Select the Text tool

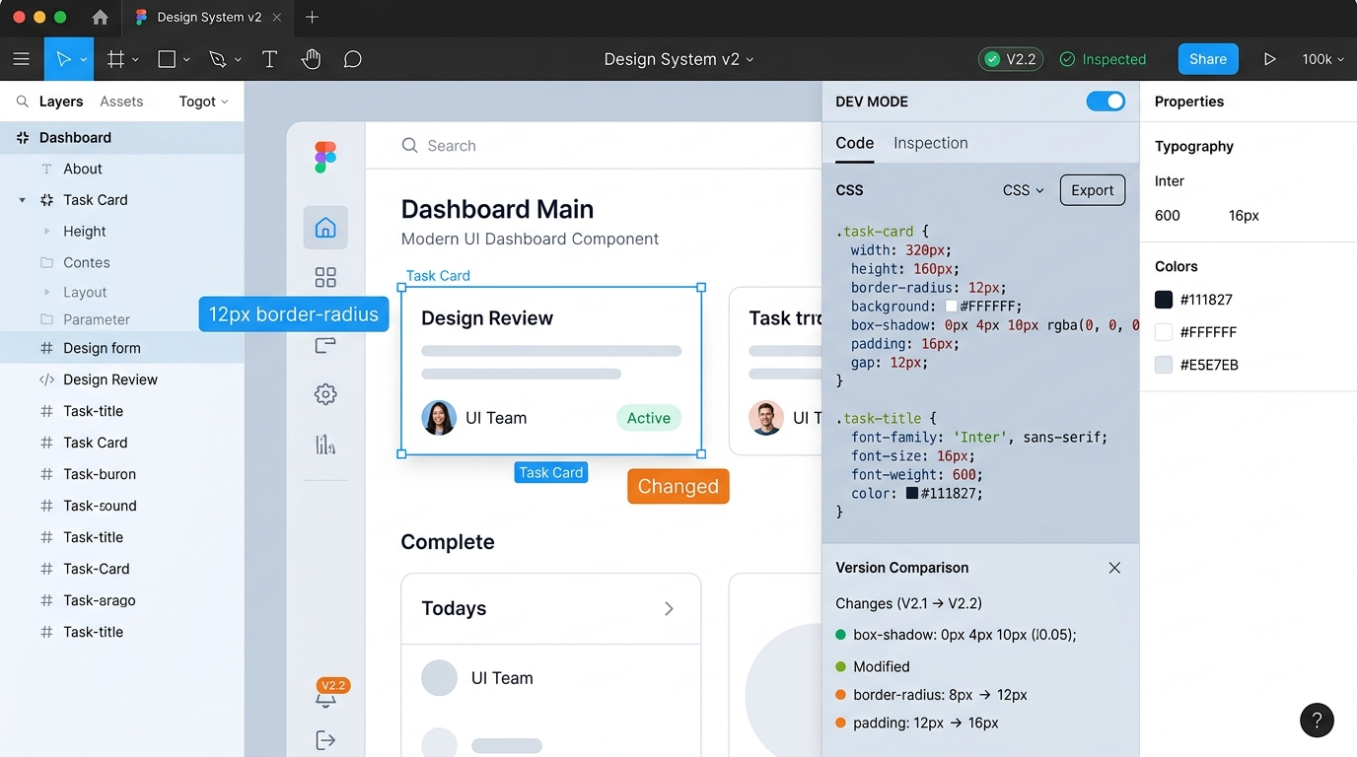coord(269,59)
